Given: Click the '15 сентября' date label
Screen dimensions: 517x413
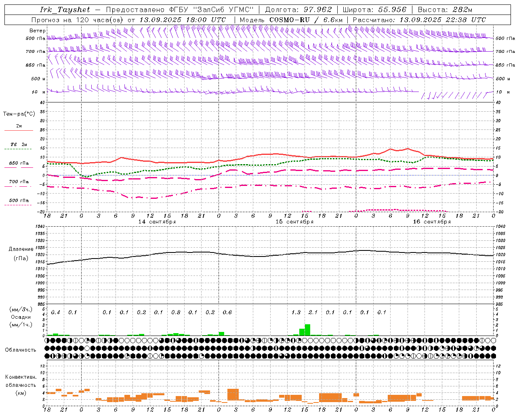Looking at the screenshot, I should pos(294,222).
